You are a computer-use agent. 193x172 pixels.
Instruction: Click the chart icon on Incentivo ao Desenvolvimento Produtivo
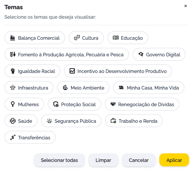coord(72,71)
